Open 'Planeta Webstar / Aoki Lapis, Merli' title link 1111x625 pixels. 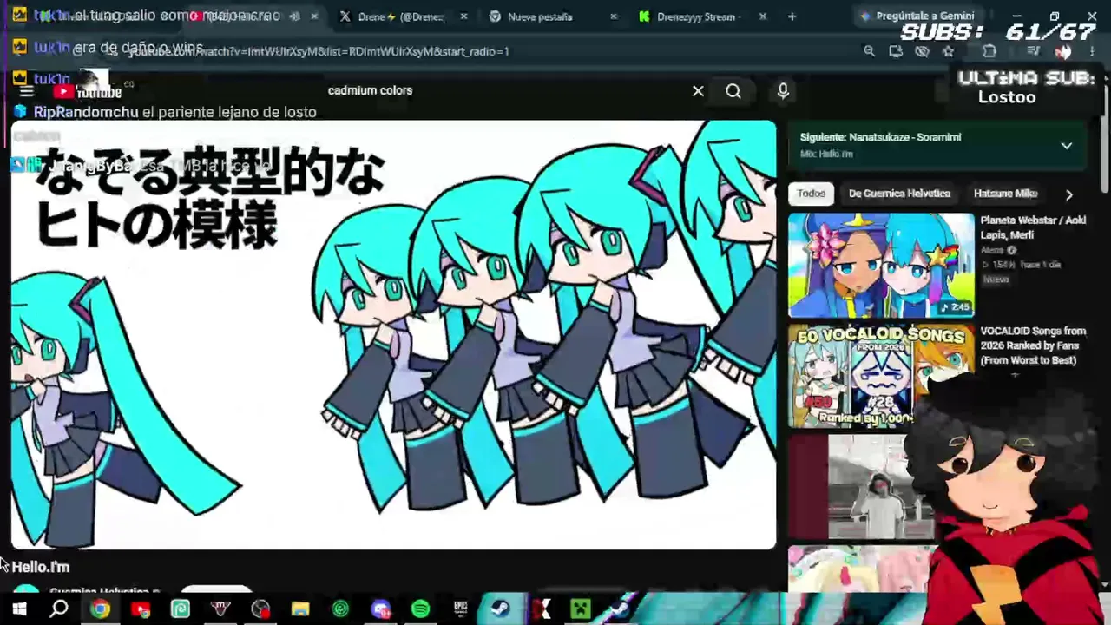pyautogui.click(x=1033, y=227)
